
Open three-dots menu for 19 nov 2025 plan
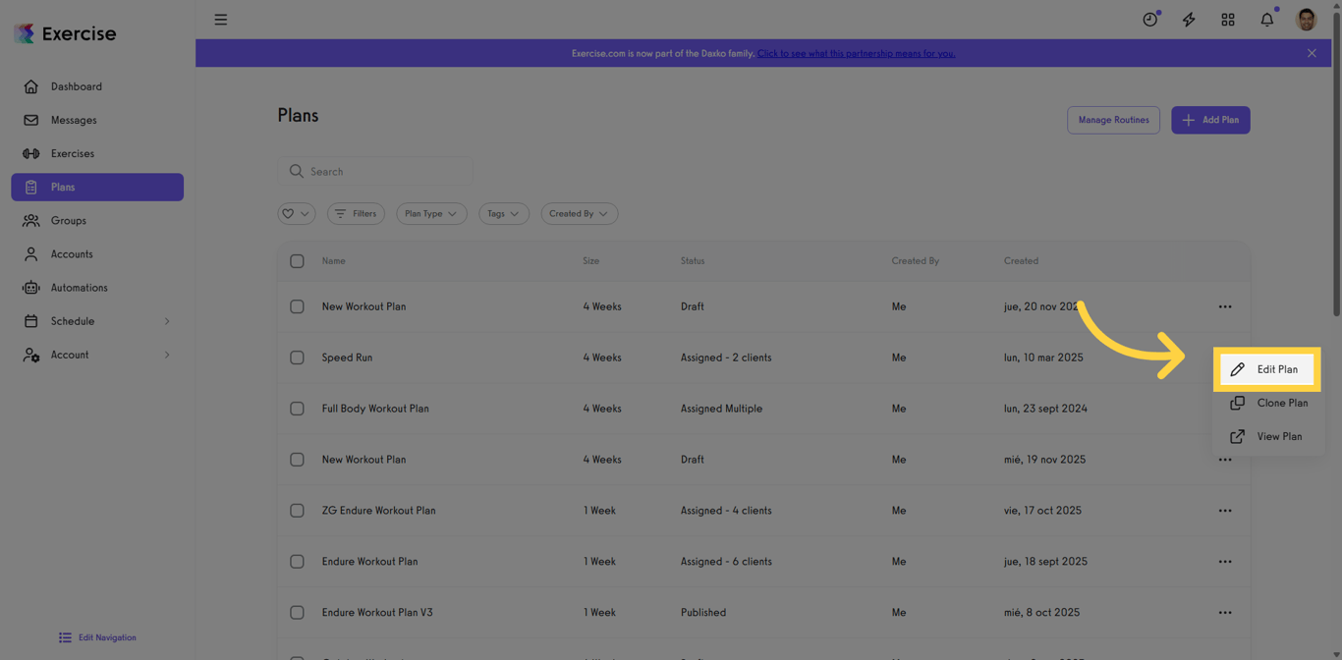click(1225, 460)
